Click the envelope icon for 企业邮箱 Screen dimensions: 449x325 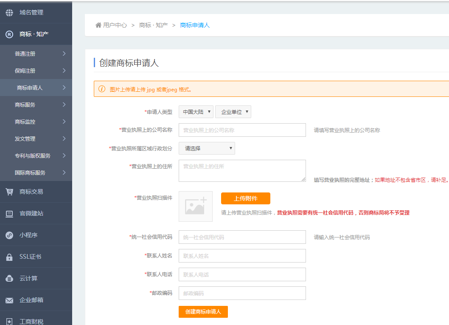(9, 300)
